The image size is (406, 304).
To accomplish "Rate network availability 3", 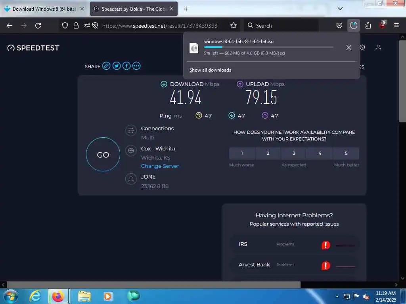I will (x=294, y=153).
